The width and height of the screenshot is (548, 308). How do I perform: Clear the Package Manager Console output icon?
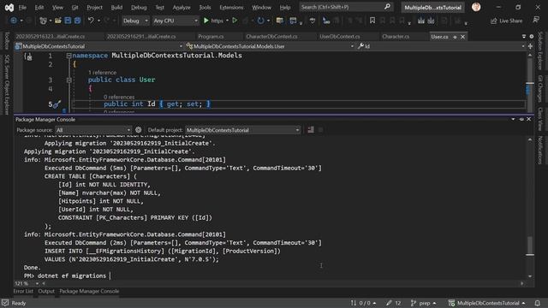pos(311,130)
